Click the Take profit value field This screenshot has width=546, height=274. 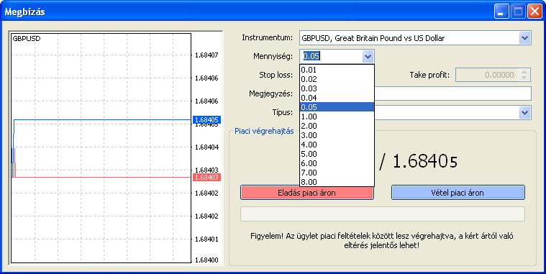(x=487, y=75)
